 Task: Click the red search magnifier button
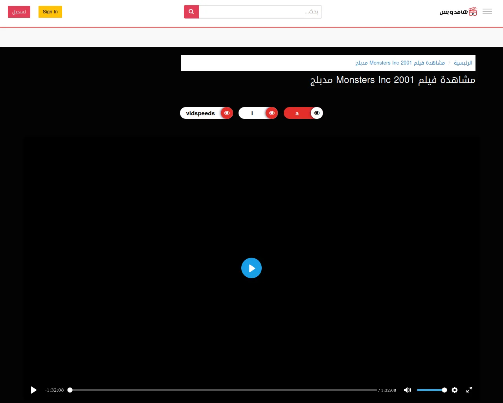191,12
